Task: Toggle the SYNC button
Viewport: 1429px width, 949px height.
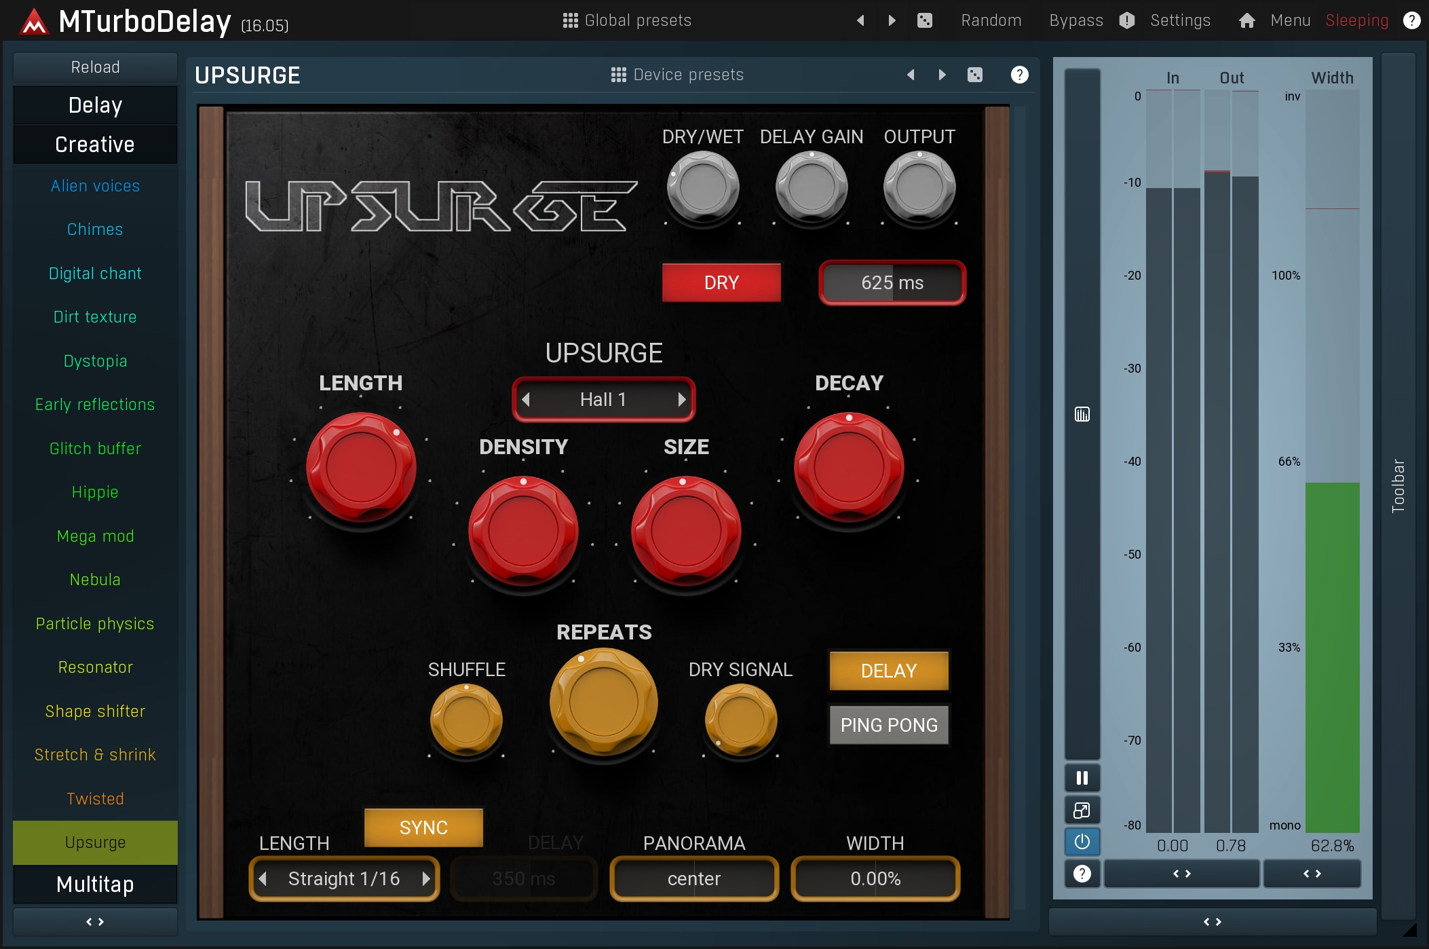Action: [x=423, y=827]
